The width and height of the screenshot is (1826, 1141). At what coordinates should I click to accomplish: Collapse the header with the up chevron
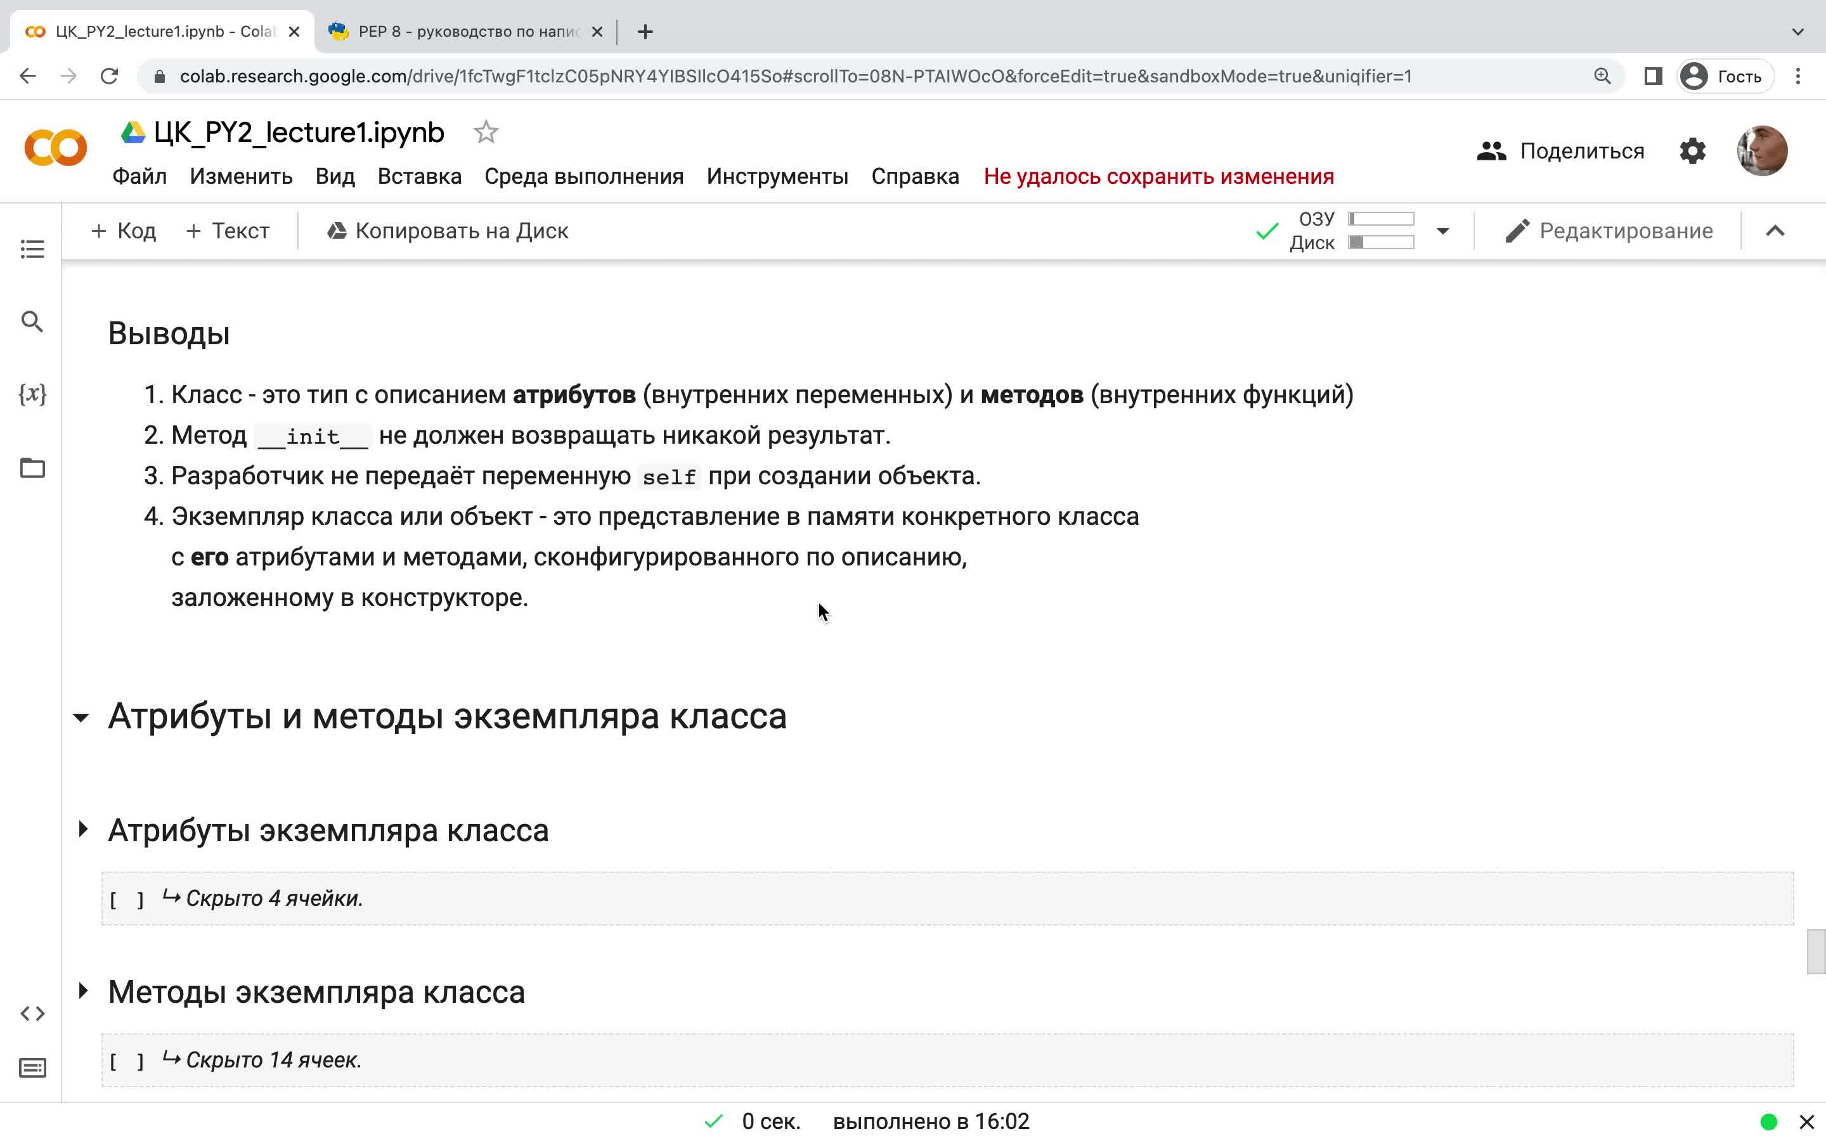1775,231
